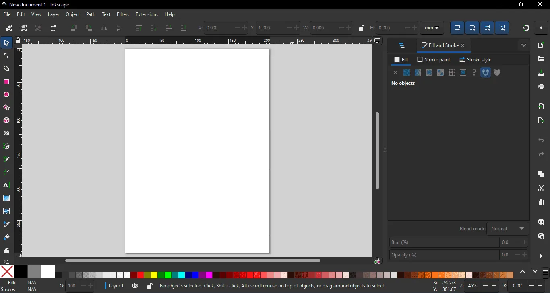550x293 pixels.
Task: Open the mm units dropdown
Action: 432,28
